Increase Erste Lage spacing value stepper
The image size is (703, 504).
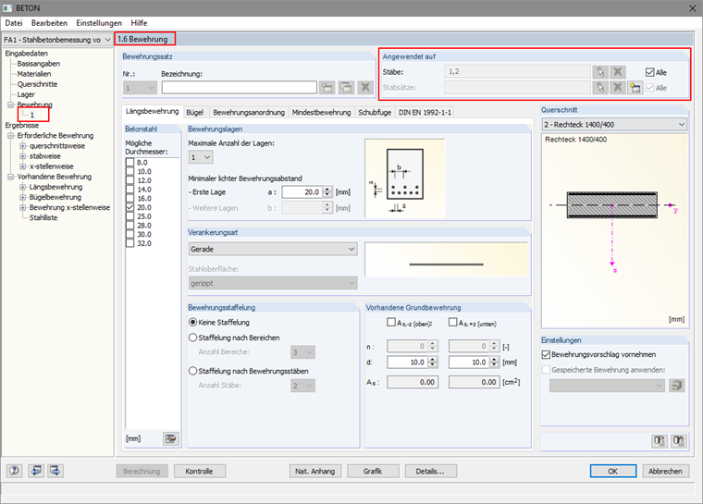327,190
